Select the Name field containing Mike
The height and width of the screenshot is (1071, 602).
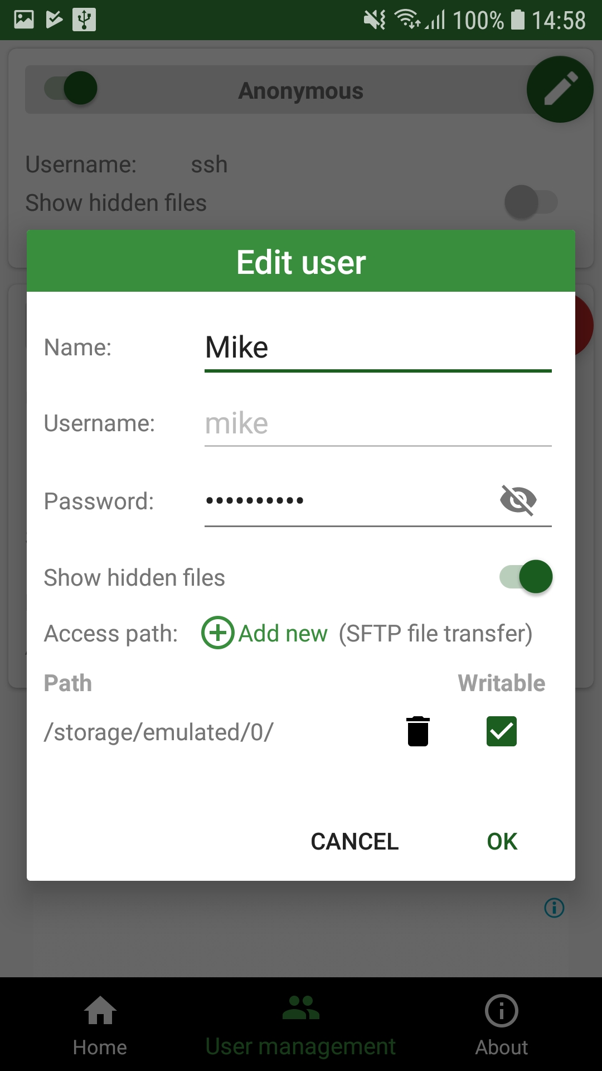[378, 347]
